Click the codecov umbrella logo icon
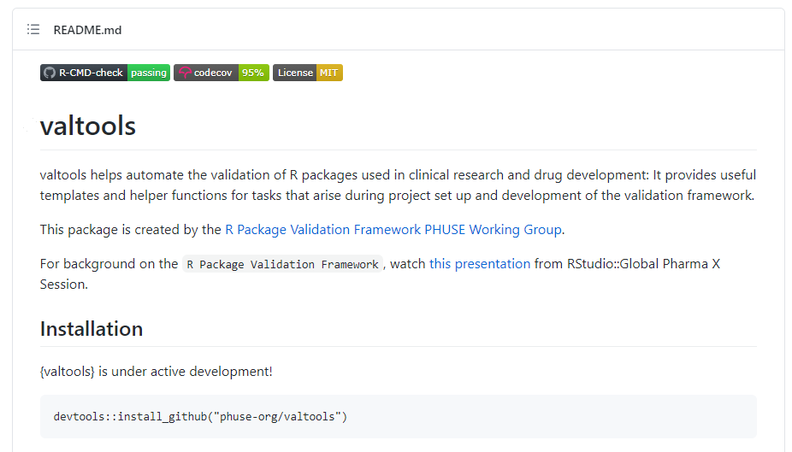 click(x=184, y=73)
